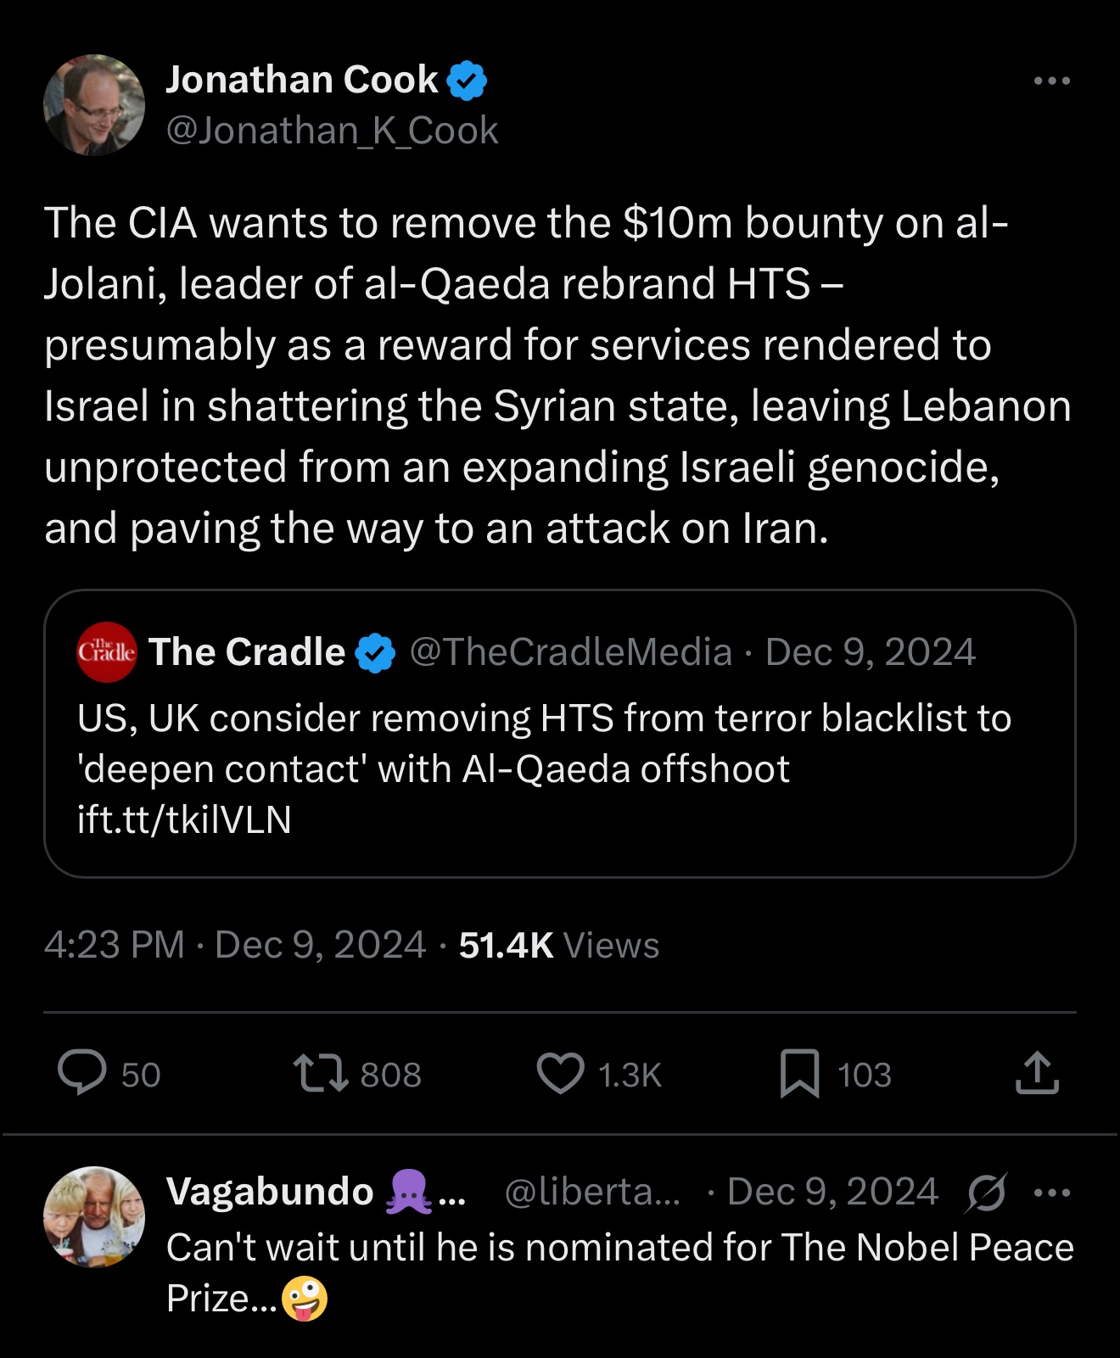Open the ift.tt/tkilVLN link
This screenshot has height=1358, width=1120.
point(184,819)
